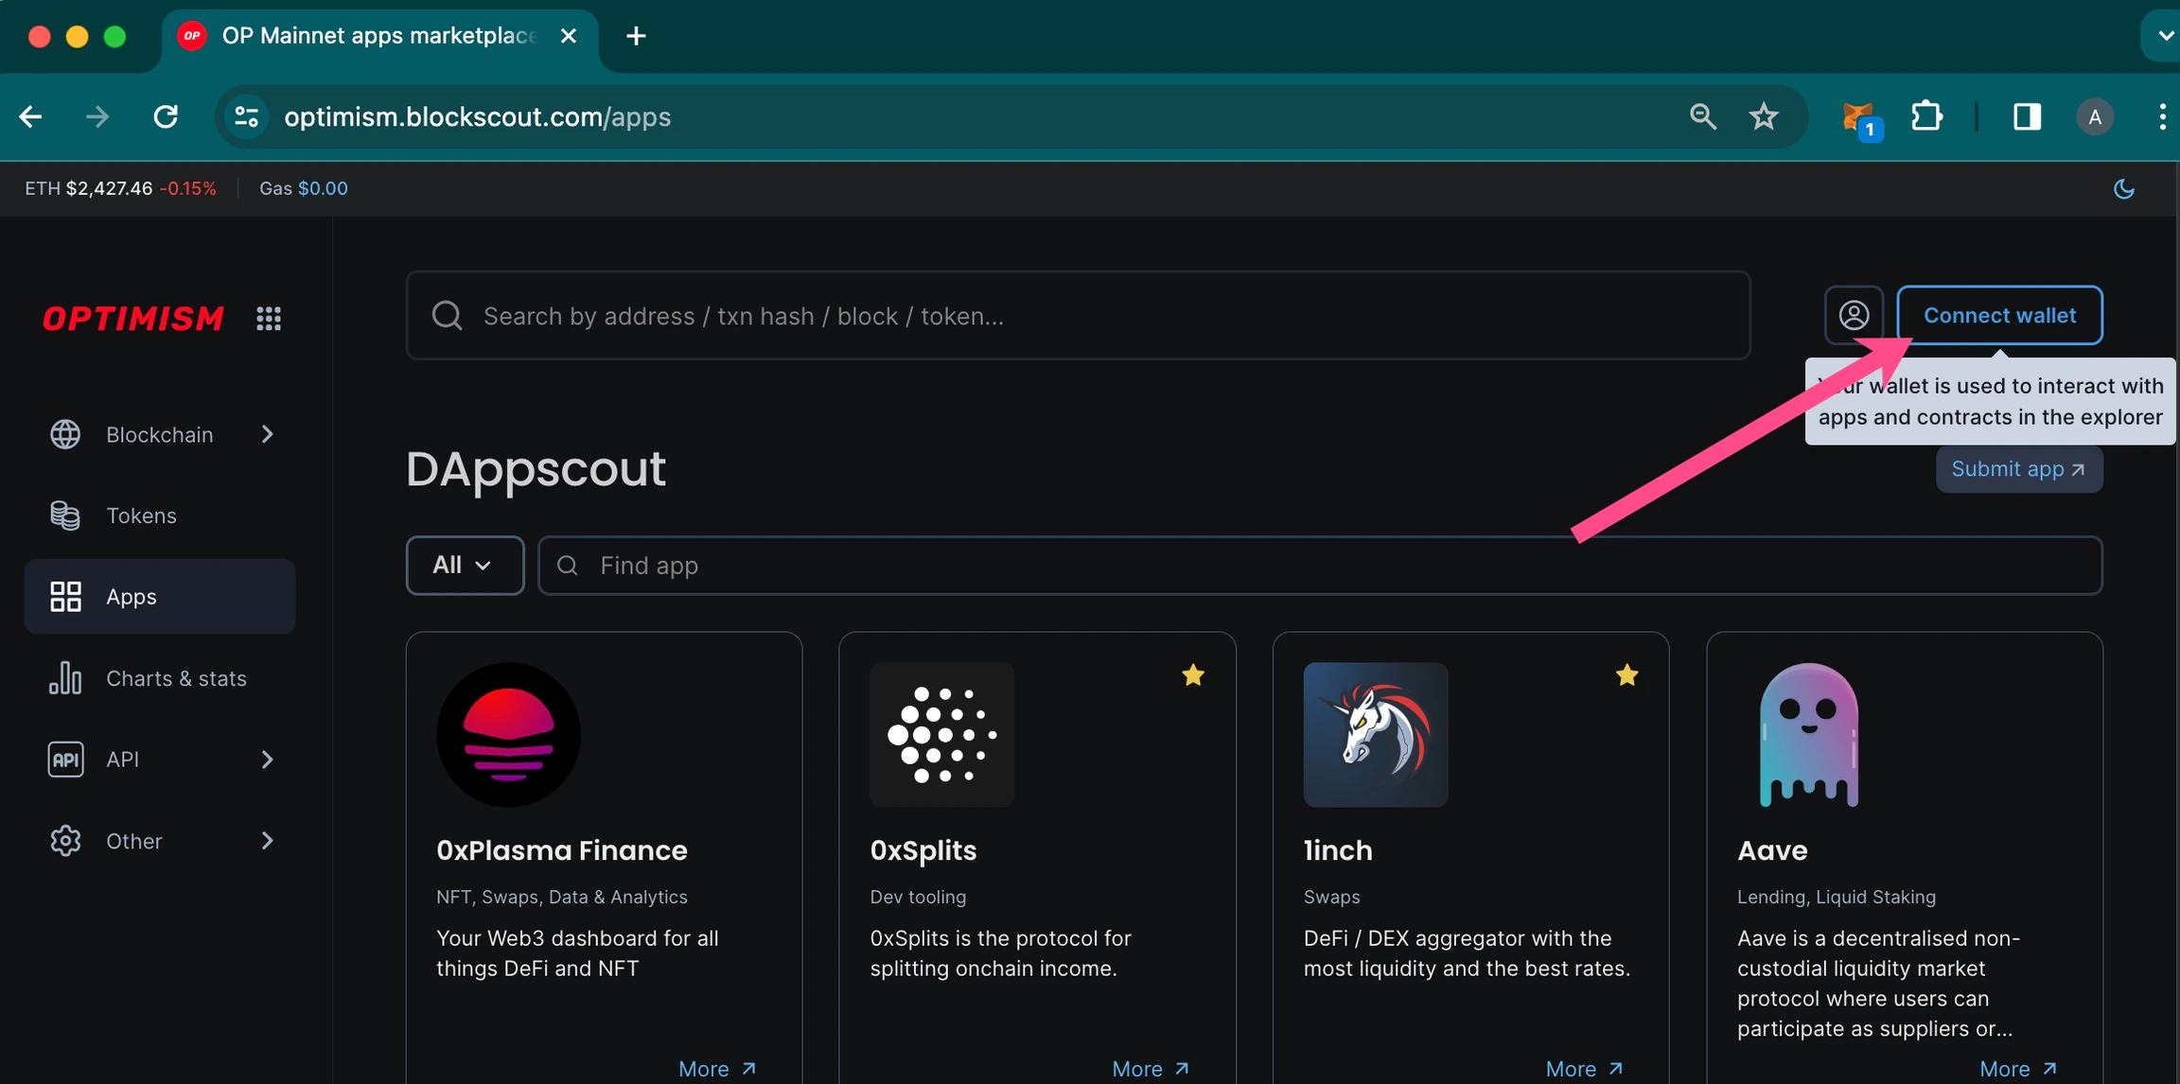Open the MetaMask fox extension

pyautogui.click(x=1858, y=117)
